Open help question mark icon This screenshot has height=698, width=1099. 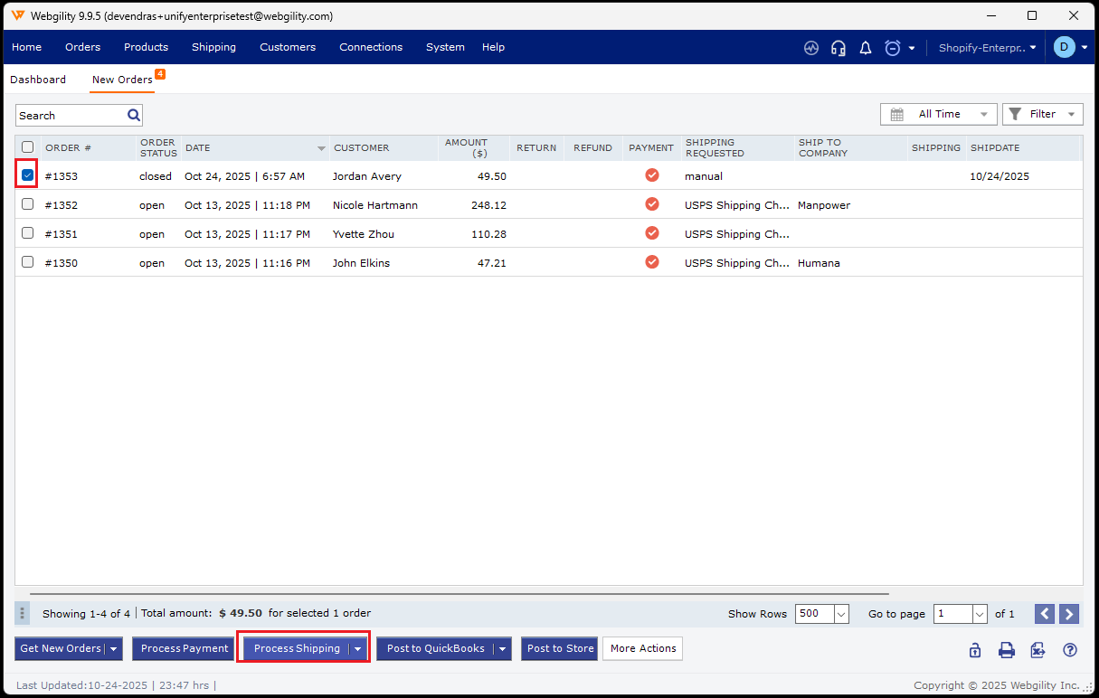1070,649
